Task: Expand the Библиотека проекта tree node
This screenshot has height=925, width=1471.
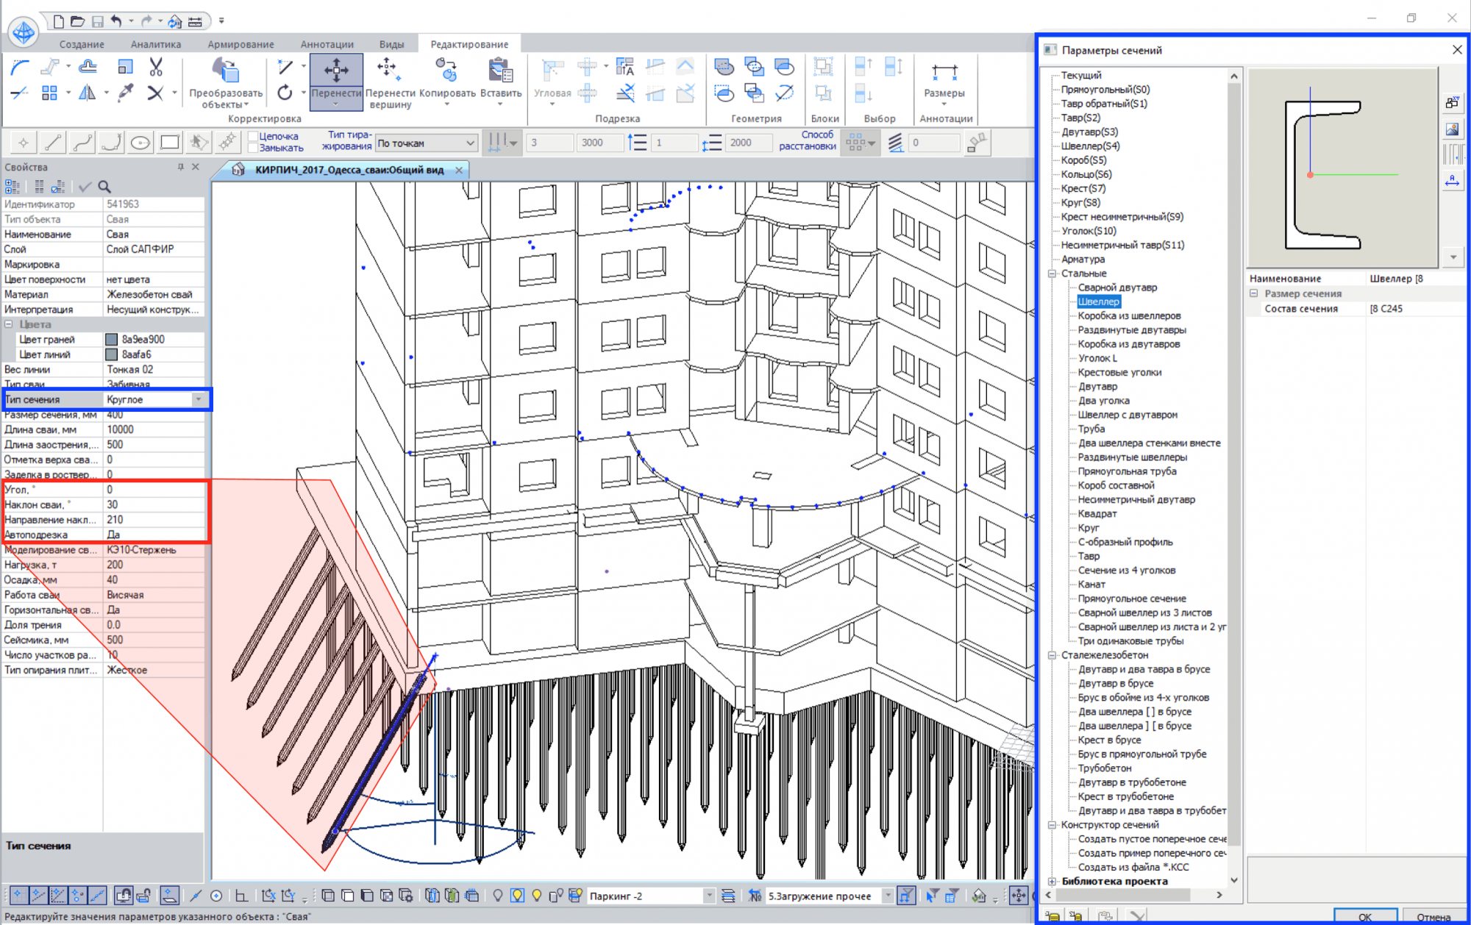Action: [x=1053, y=881]
